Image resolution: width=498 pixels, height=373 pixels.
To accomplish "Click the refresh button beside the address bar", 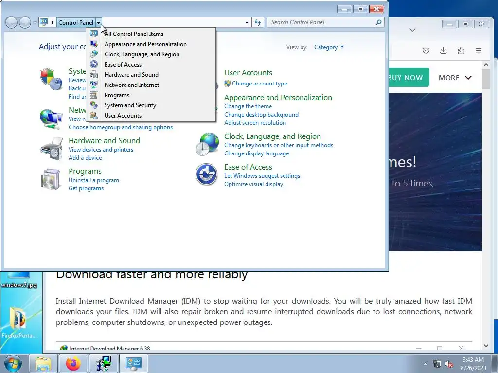I will (x=258, y=22).
